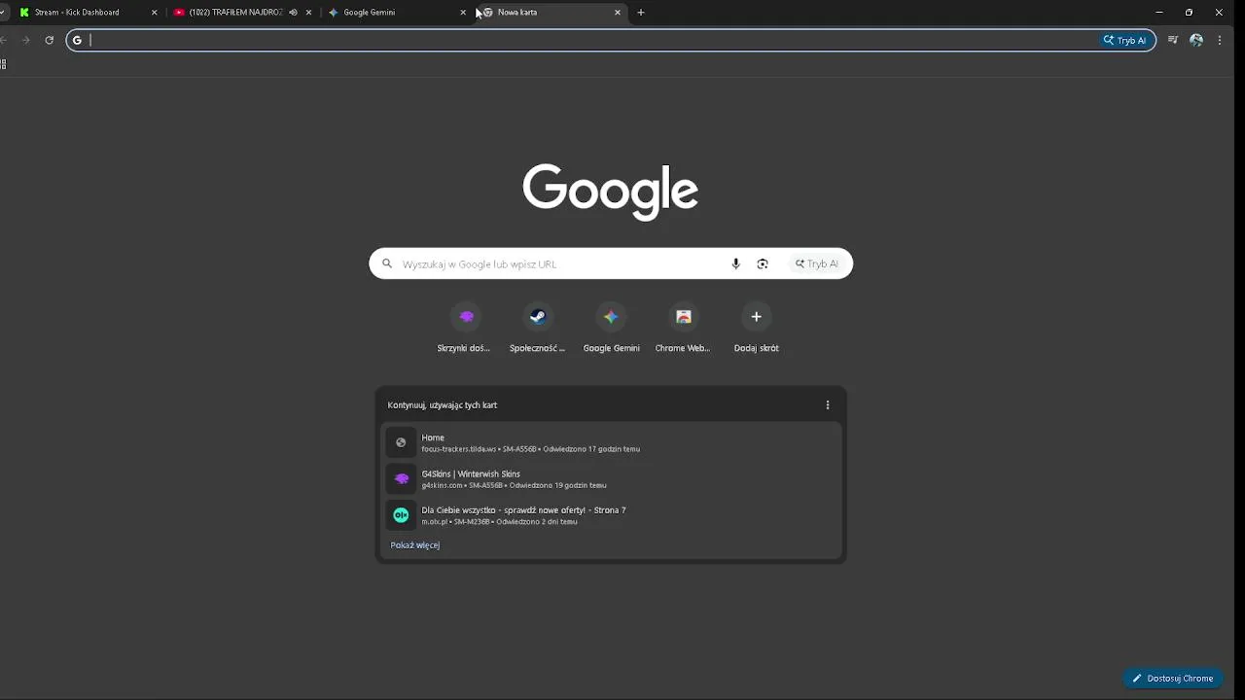Image resolution: width=1245 pixels, height=700 pixels.
Task: Click the globe icon next to Home
Action: coord(401,442)
